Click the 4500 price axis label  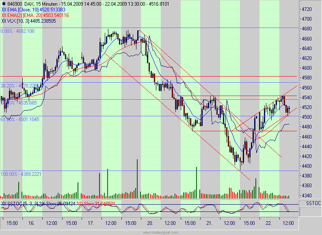(x=307, y=117)
